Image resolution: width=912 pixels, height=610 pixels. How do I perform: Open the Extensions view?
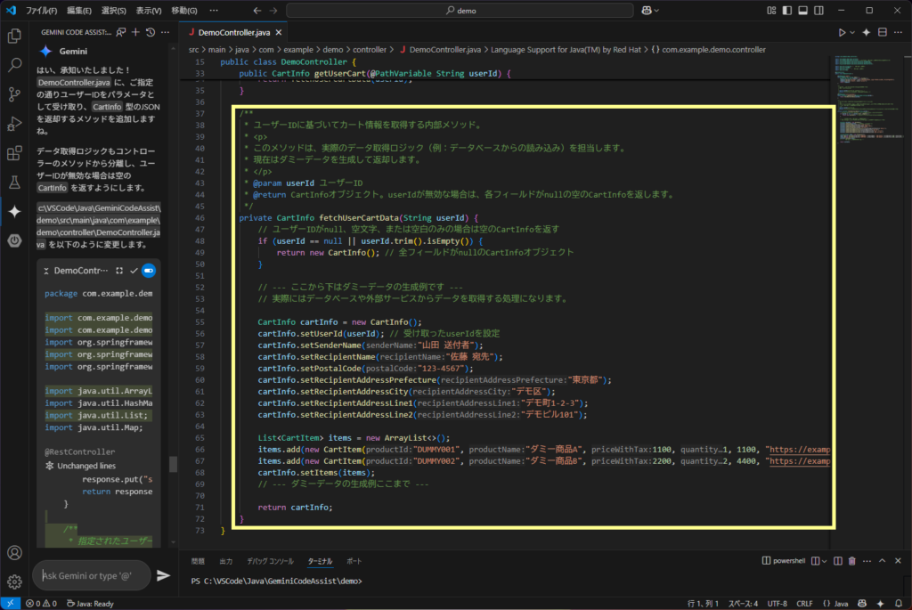coord(14,153)
